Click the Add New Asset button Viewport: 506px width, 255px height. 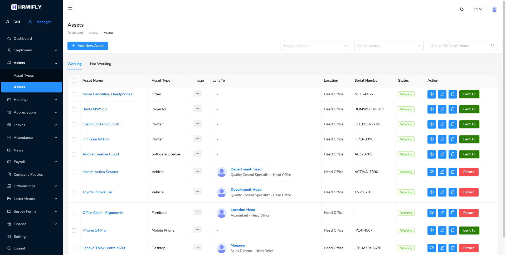87,46
